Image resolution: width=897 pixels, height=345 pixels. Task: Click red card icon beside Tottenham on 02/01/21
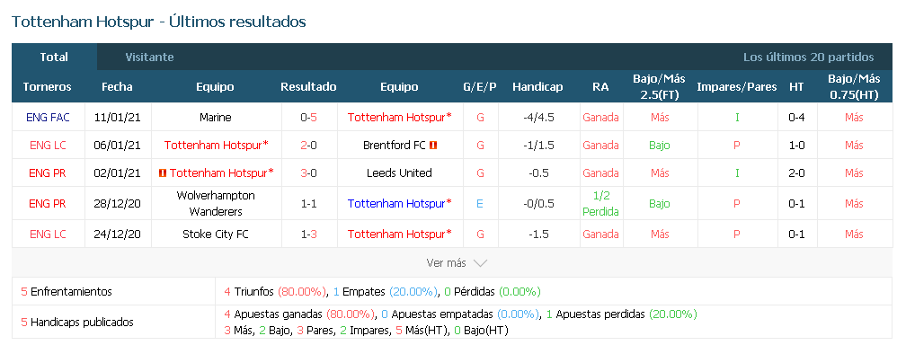pyautogui.click(x=163, y=172)
